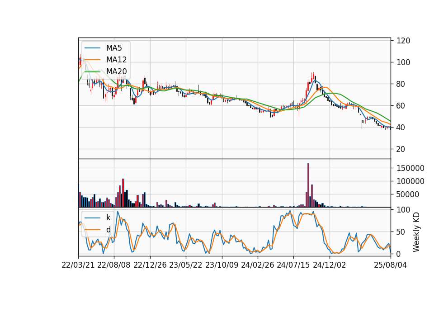The height and width of the screenshot is (312, 434).
Task: Click the tallest volume bar
Action: pyautogui.click(x=308, y=185)
